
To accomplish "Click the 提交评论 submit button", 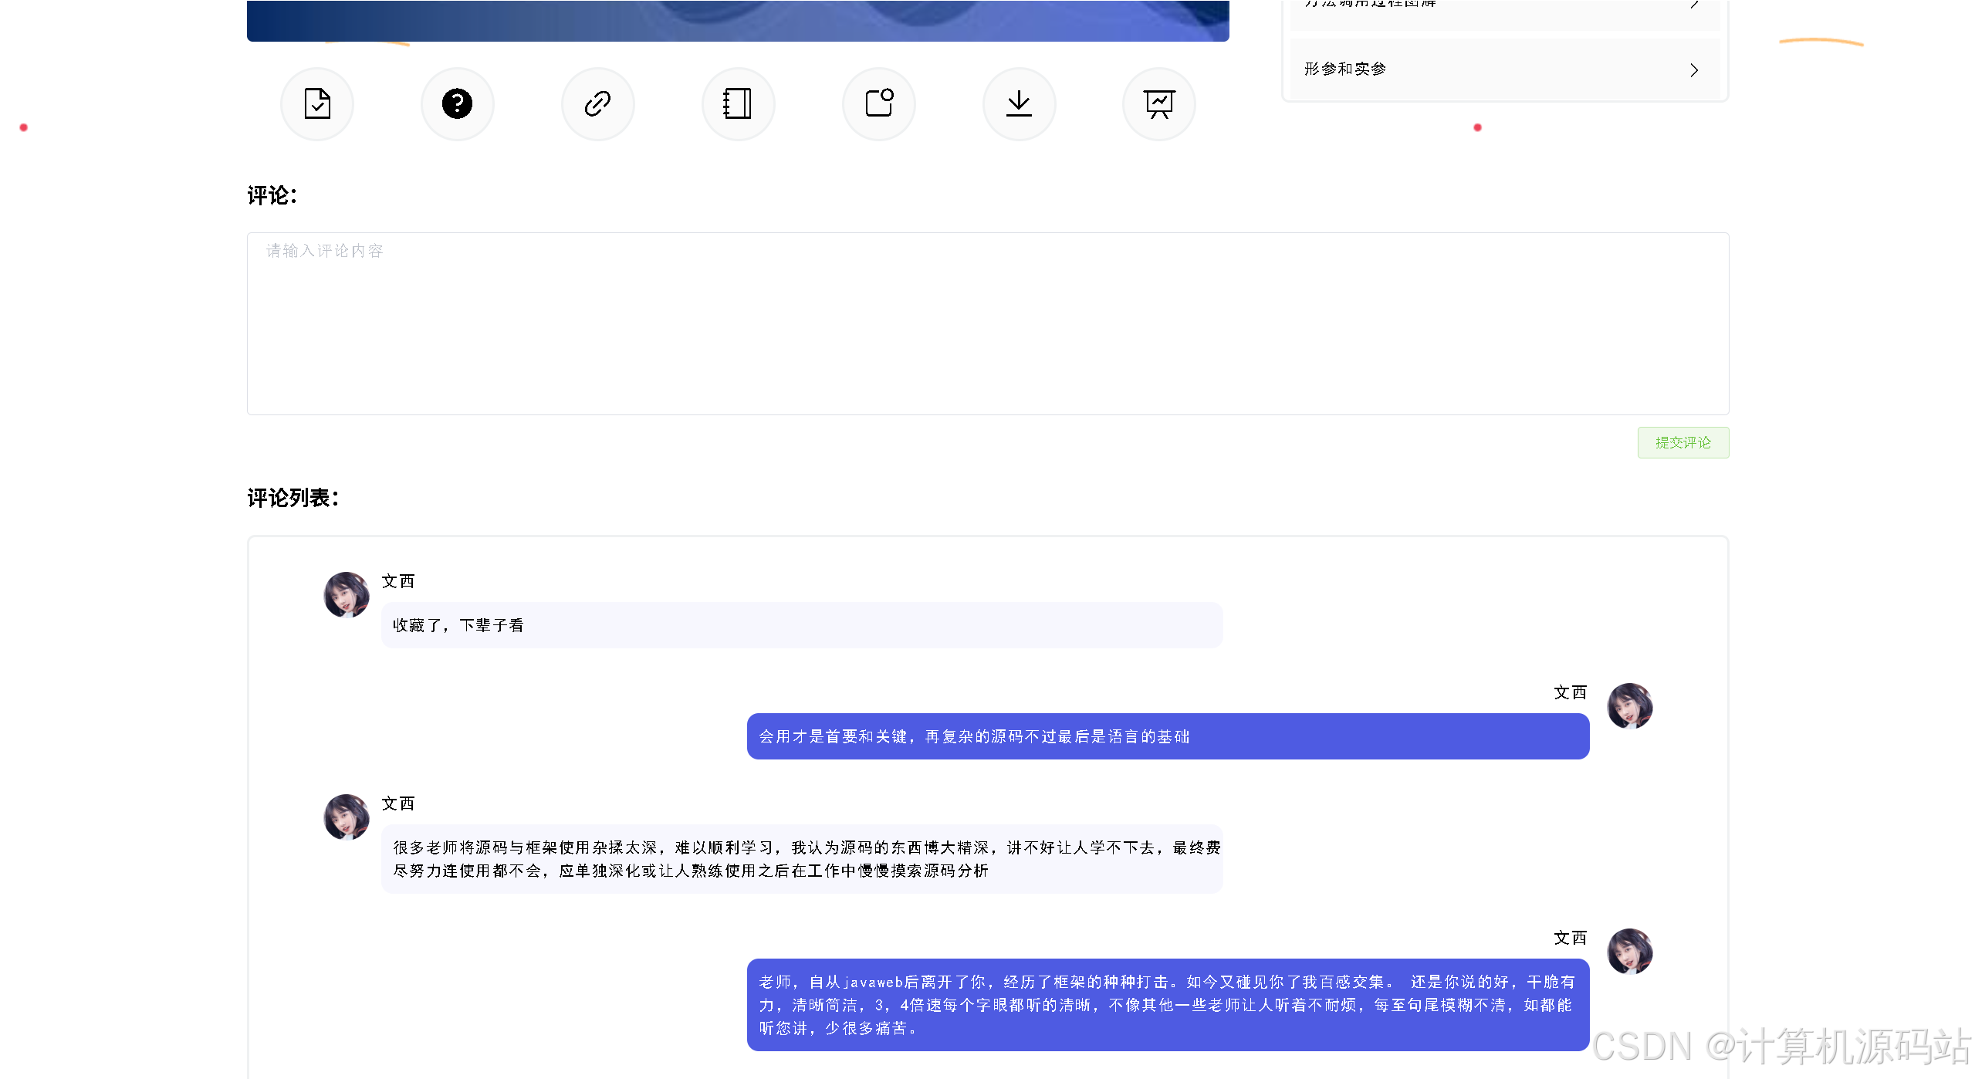I will tap(1683, 442).
